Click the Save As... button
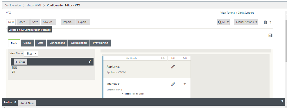 coord(49,22)
